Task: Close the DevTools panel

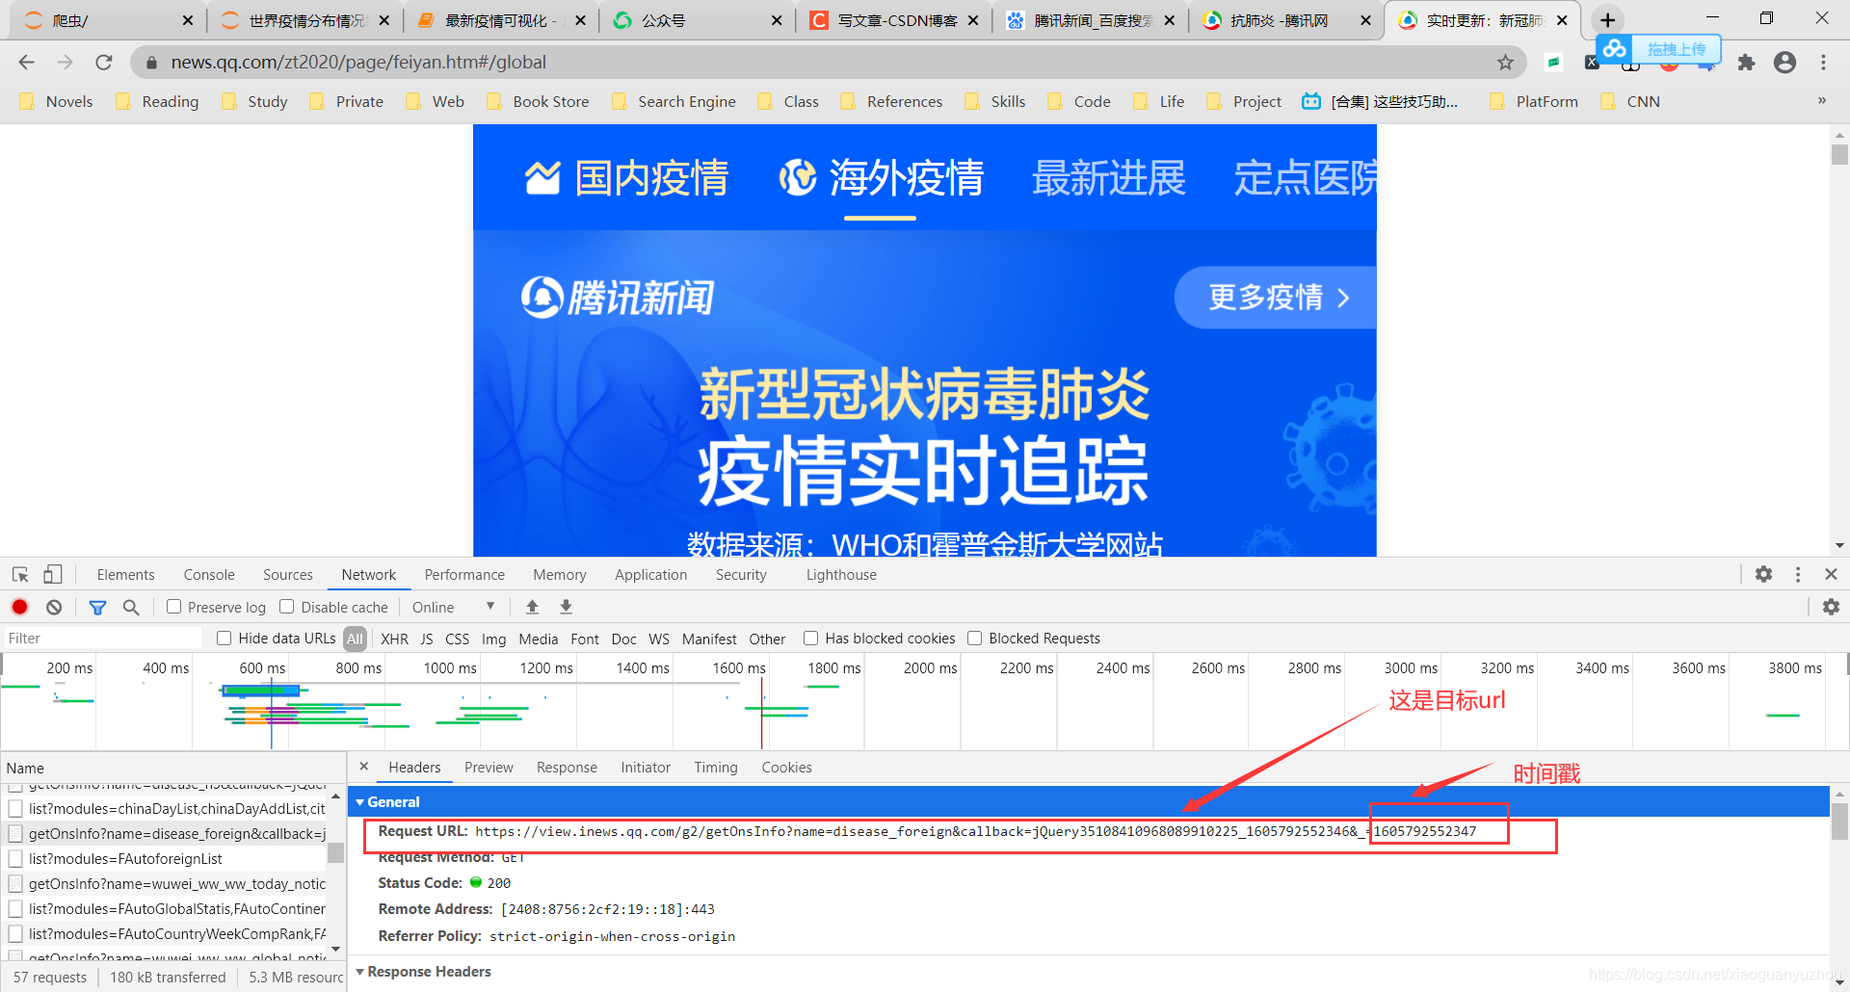Action: click(1831, 574)
